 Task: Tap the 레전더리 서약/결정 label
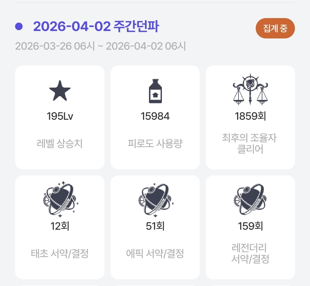click(250, 254)
